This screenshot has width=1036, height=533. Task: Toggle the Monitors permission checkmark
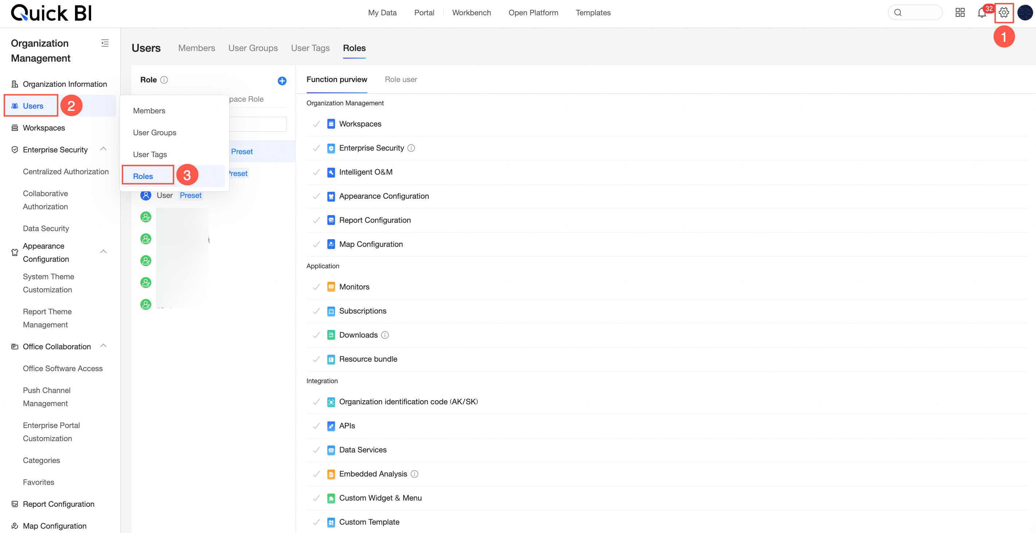pyautogui.click(x=316, y=287)
